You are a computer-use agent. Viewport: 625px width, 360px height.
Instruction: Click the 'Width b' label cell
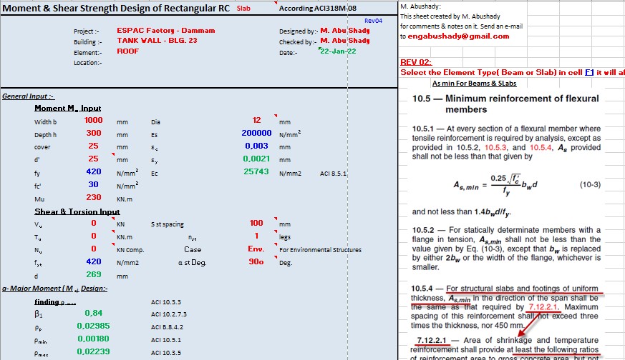(45, 122)
